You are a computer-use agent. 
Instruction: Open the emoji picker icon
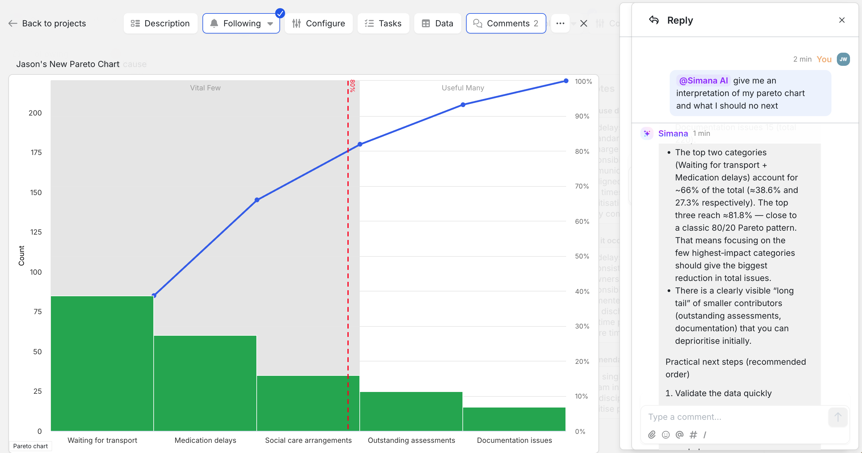(666, 435)
